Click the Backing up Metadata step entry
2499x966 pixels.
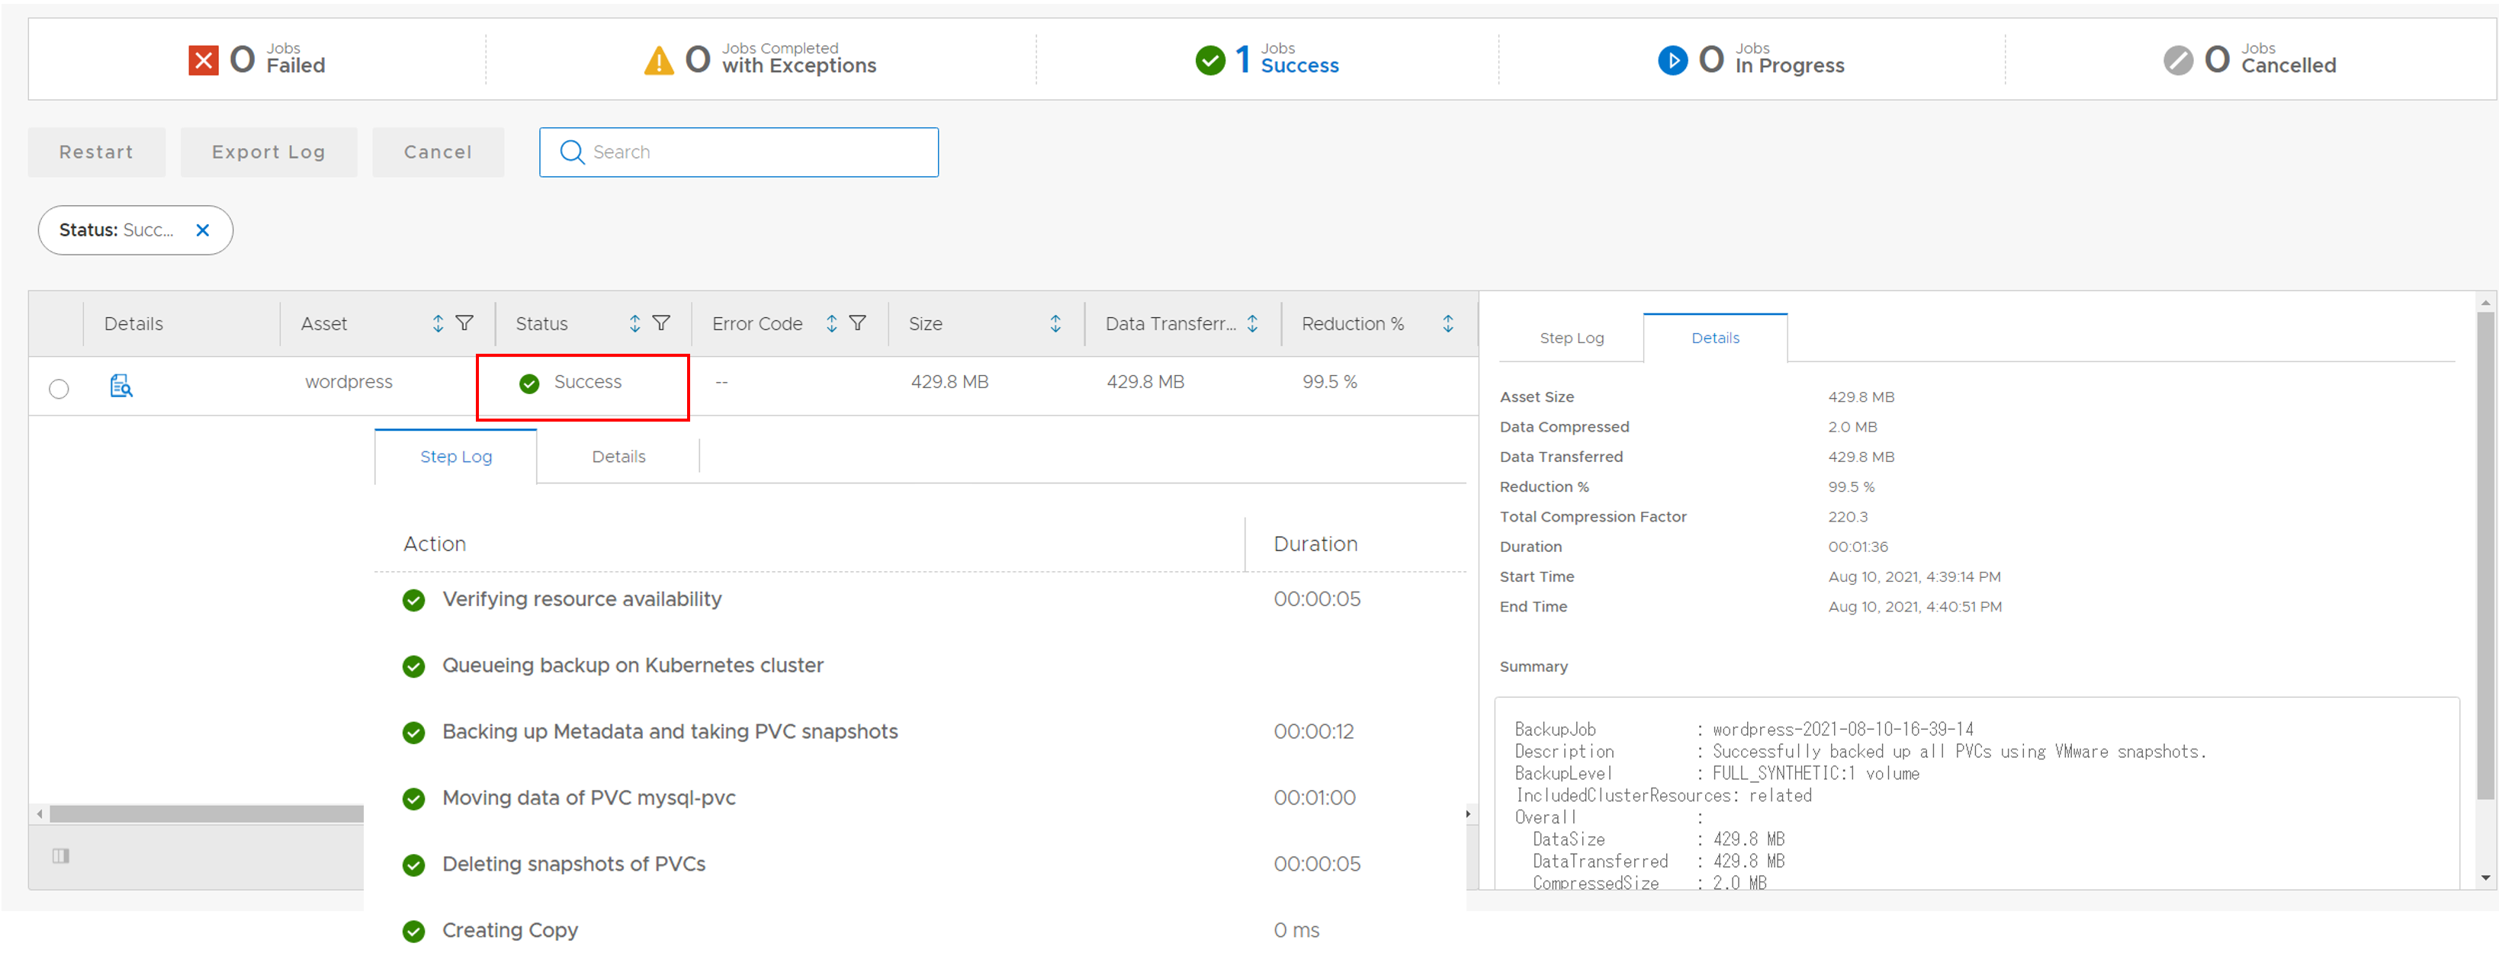tap(670, 731)
